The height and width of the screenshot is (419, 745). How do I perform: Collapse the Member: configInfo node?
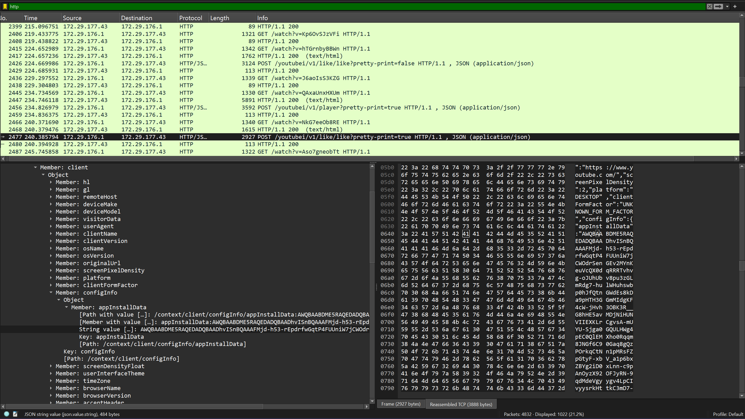(51, 292)
